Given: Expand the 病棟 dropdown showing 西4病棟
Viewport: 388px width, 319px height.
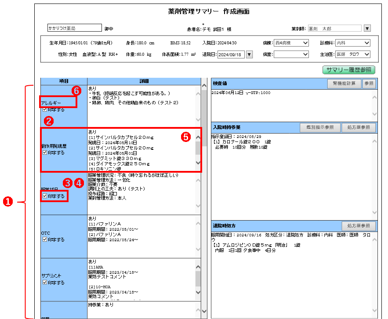Looking at the screenshot, I should (292, 43).
